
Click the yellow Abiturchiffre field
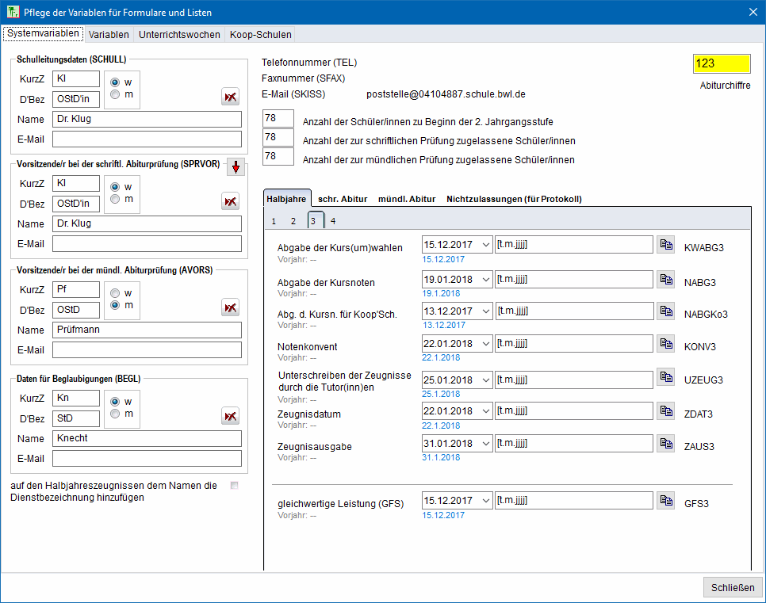tap(721, 64)
